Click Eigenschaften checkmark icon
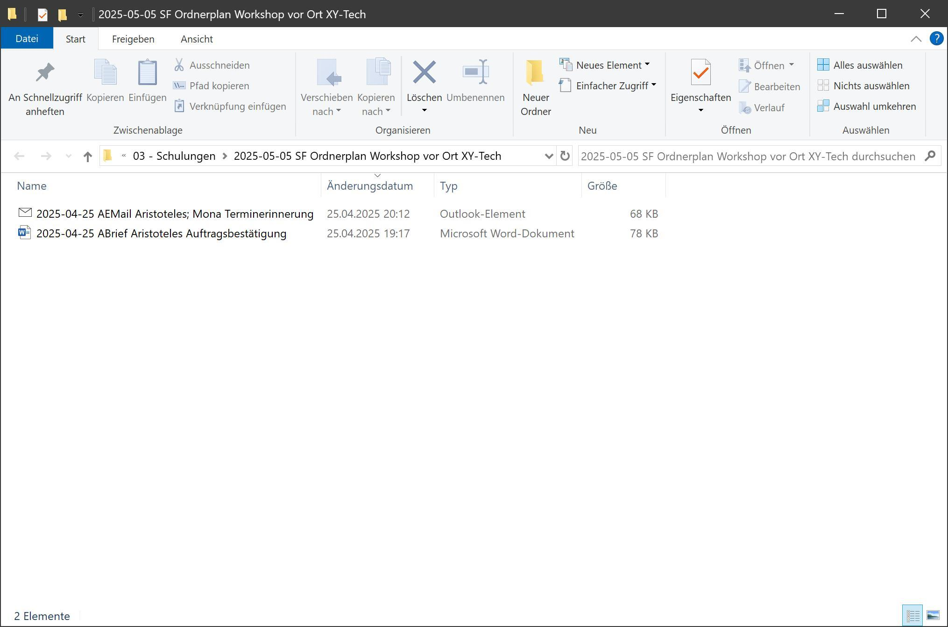The height and width of the screenshot is (627, 948). coord(700,72)
